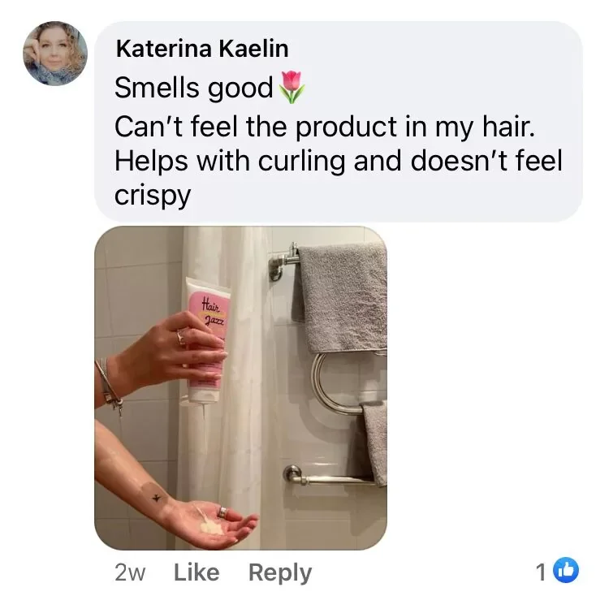The height and width of the screenshot is (609, 609).
Task: Click the grey towel in the photo
Action: coord(340,296)
